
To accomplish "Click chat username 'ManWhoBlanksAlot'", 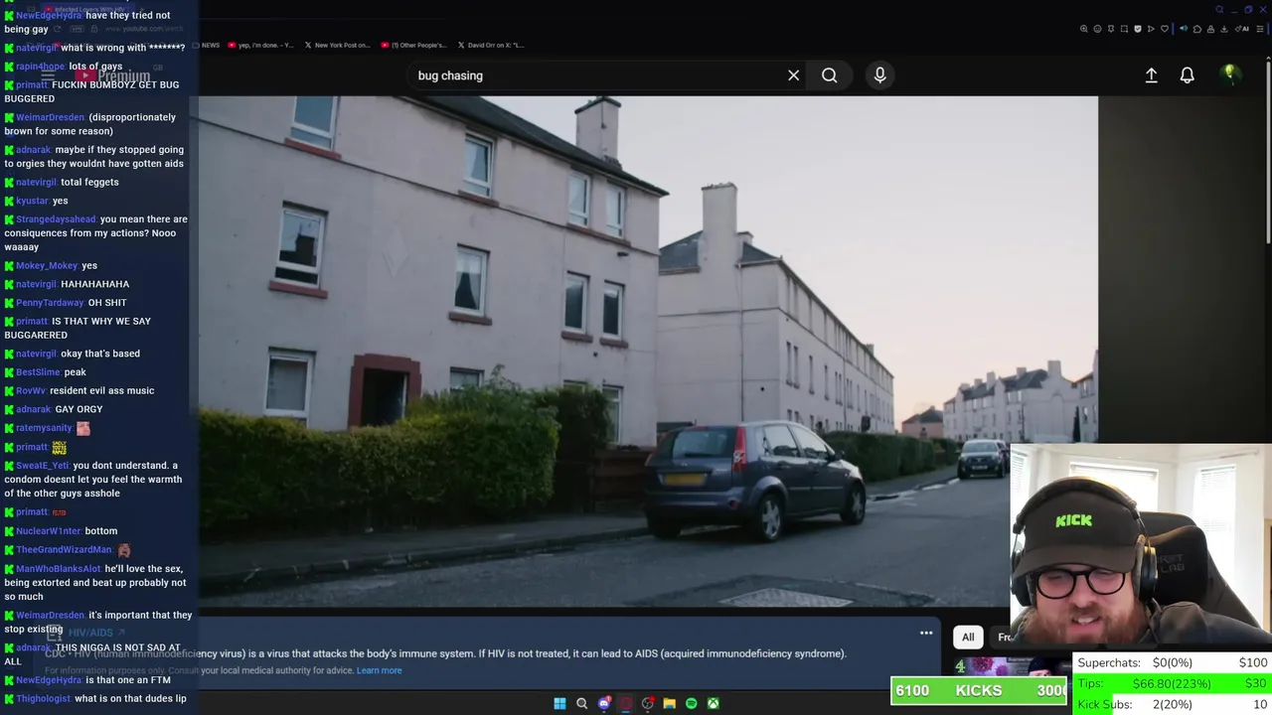I will click(58, 569).
